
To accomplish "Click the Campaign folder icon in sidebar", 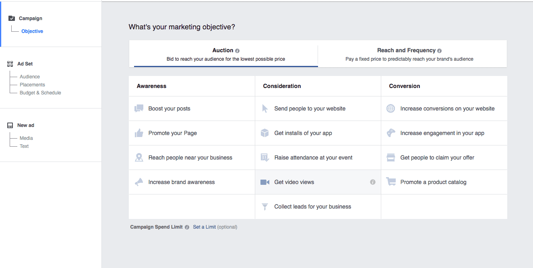I will pos(12,18).
